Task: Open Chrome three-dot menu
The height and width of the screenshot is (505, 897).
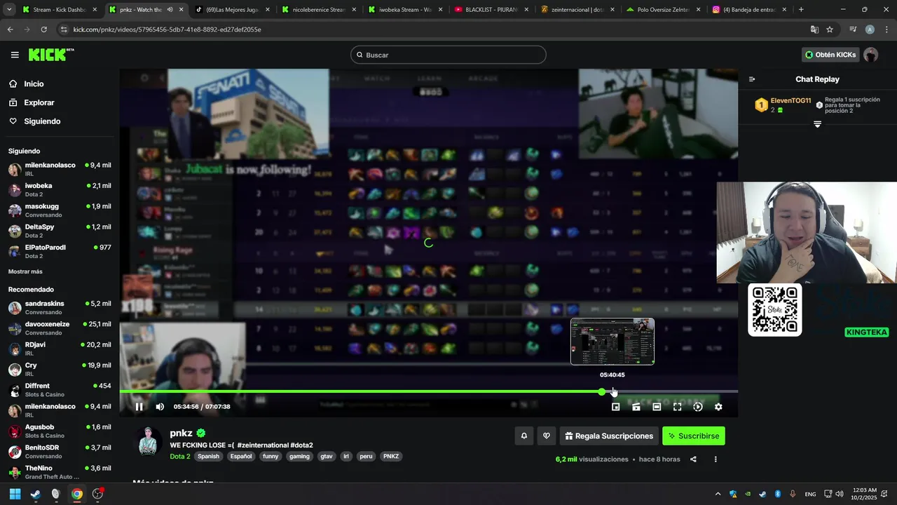Action: [886, 29]
